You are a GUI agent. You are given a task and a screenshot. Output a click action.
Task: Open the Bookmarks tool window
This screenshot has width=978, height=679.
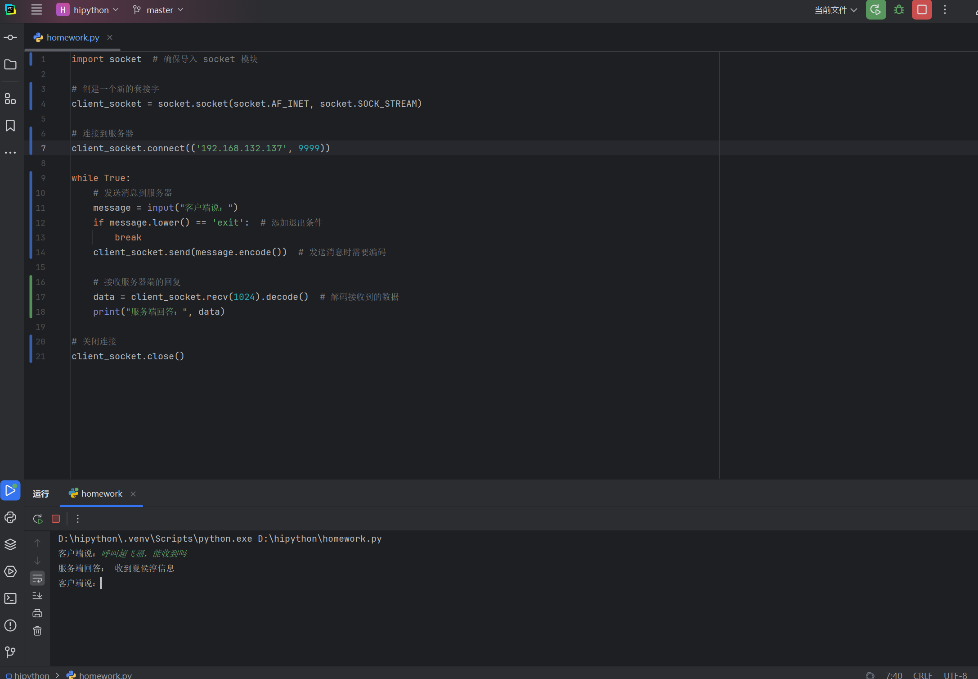coord(10,126)
